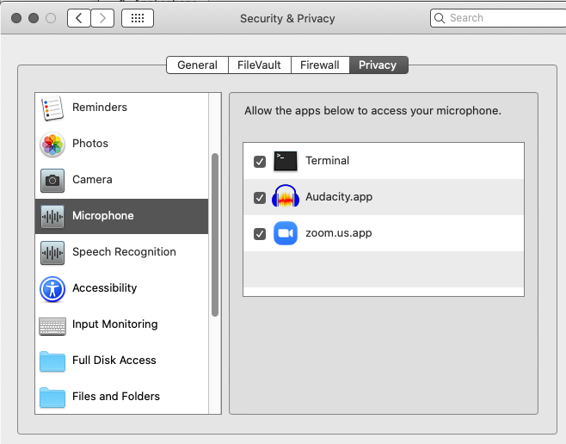Uncheck microphone access for Terminal
The height and width of the screenshot is (444, 566).
260,162
